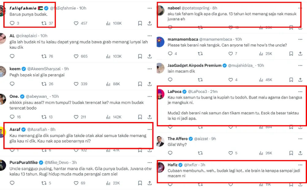The height and width of the screenshot is (191, 307).
Task: Open The Affero's profile picture
Action: point(160,141)
